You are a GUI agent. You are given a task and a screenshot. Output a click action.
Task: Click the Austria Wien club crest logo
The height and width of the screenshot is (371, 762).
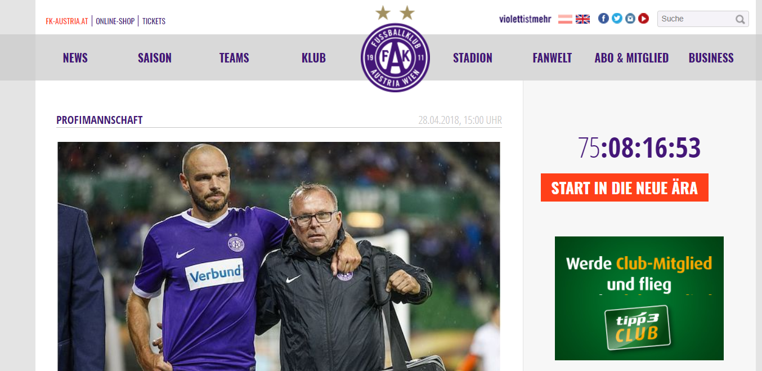[395, 57]
